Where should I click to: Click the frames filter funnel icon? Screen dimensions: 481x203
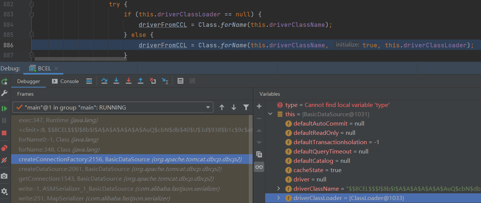click(x=246, y=107)
